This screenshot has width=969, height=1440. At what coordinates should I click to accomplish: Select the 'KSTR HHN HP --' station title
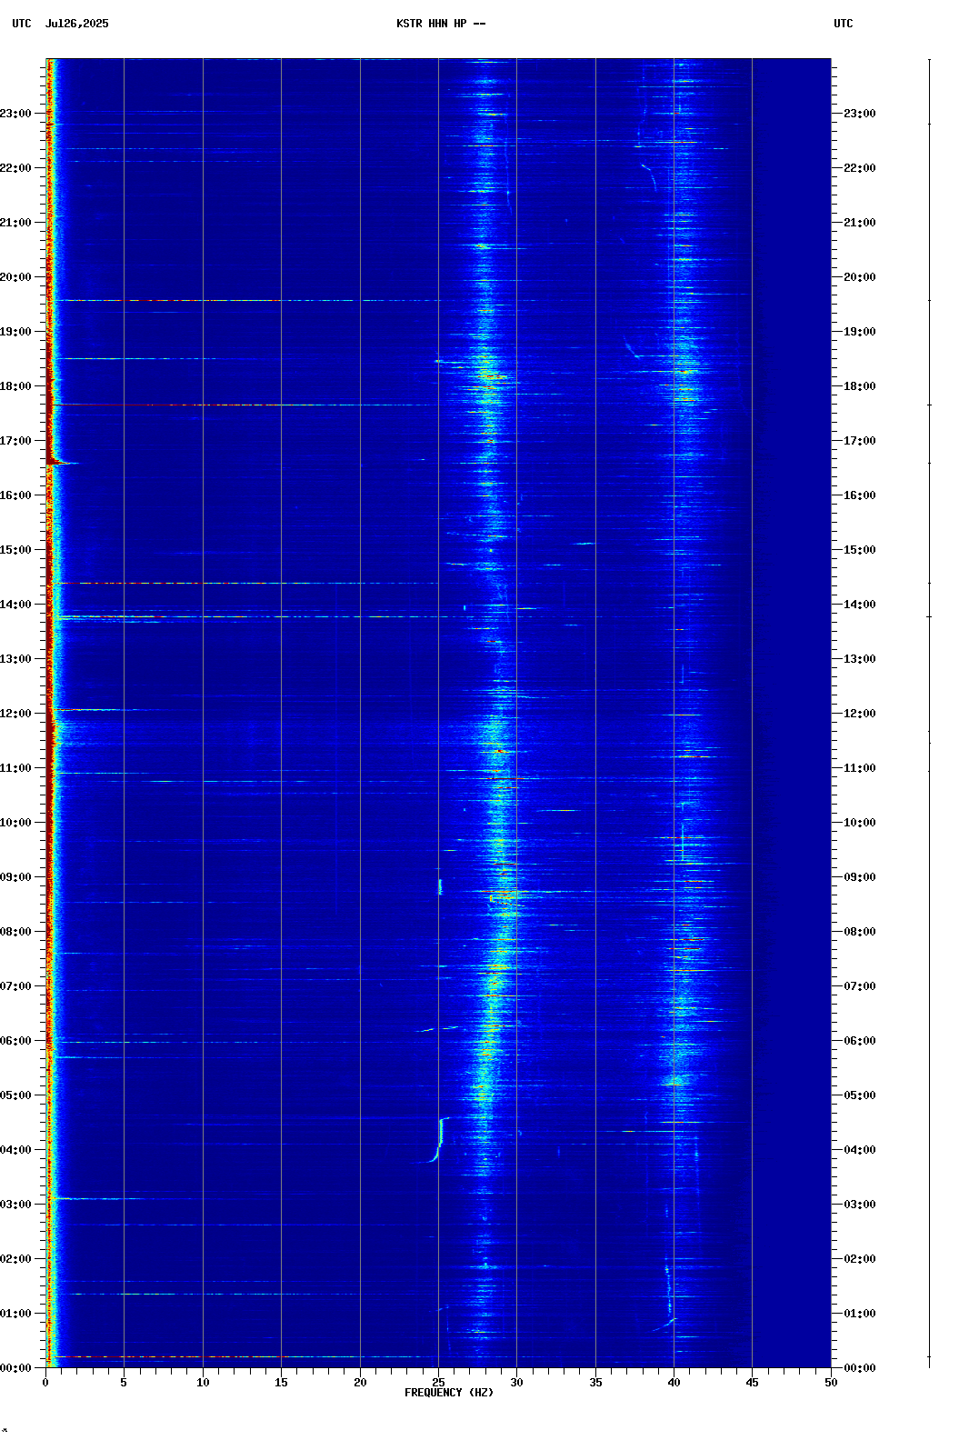click(441, 24)
